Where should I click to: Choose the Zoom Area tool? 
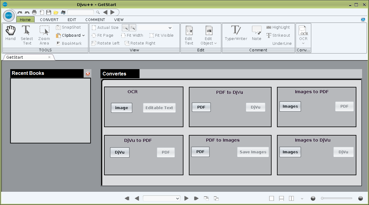[44, 35]
